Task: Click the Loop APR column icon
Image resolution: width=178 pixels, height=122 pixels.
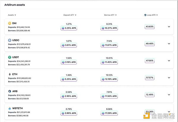Action: 145,15
